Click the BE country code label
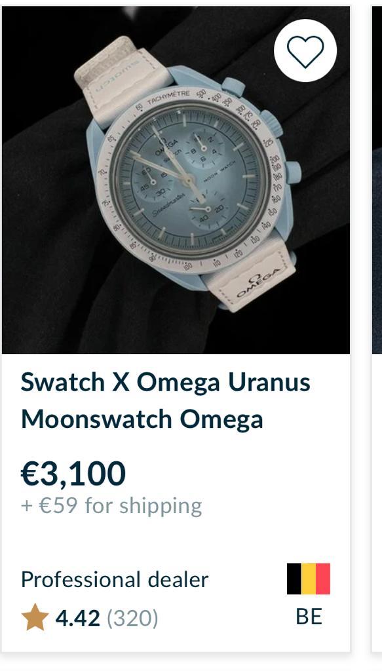This screenshot has height=671, width=382. [x=309, y=617]
